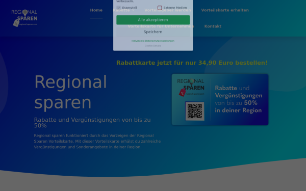Go to Vorteilskarte erhalten
The height and width of the screenshot is (191, 306).
225,10
